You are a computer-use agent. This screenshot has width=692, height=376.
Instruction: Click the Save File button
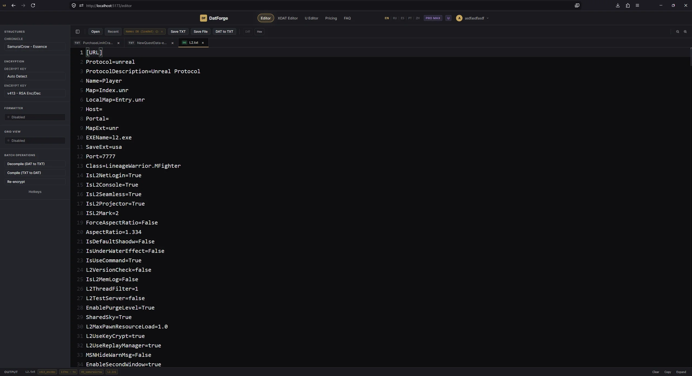click(201, 32)
